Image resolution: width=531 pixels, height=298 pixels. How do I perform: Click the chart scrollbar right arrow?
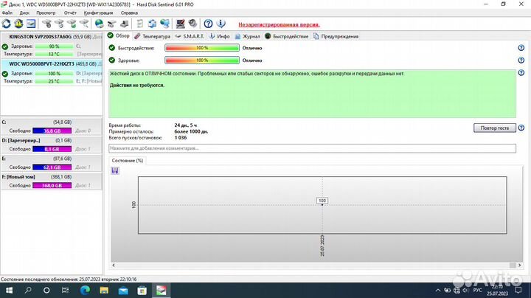point(519,265)
